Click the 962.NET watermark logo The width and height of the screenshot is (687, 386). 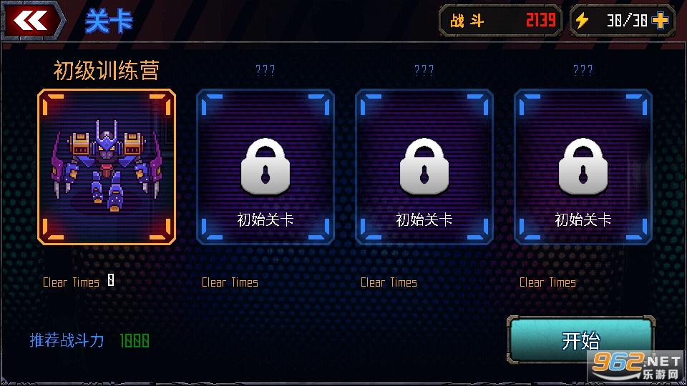pos(637,367)
